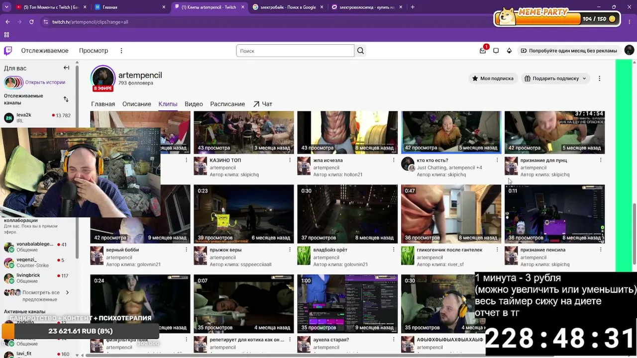Click Открыть истории link in sidebar

pyautogui.click(x=45, y=82)
